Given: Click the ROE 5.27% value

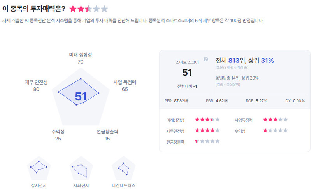Looking at the screenshot, I should click(x=261, y=101).
